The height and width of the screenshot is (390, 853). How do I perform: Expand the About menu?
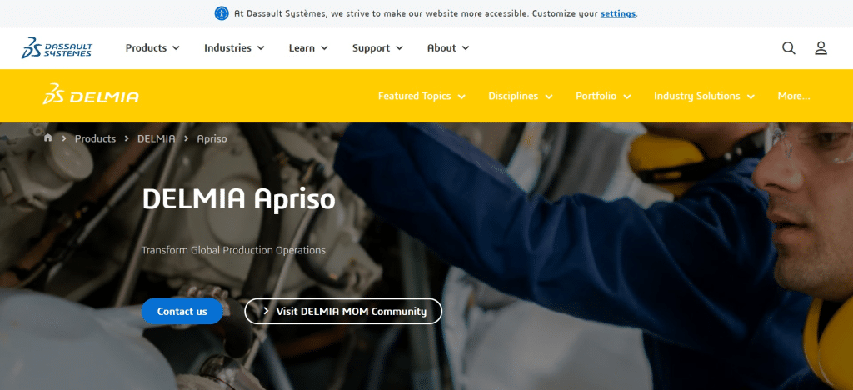447,47
